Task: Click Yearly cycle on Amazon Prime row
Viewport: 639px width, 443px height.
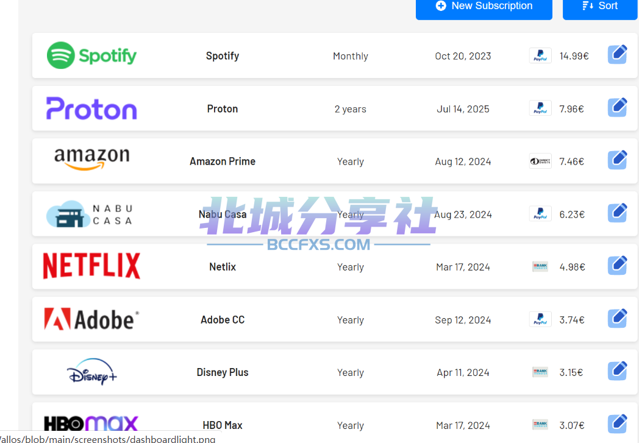Action: (351, 161)
